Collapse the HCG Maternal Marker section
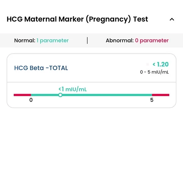183x196 pixels. [x=172, y=19]
